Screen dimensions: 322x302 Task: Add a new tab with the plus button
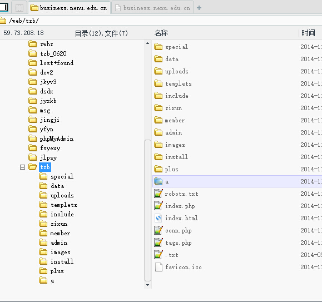199,8
